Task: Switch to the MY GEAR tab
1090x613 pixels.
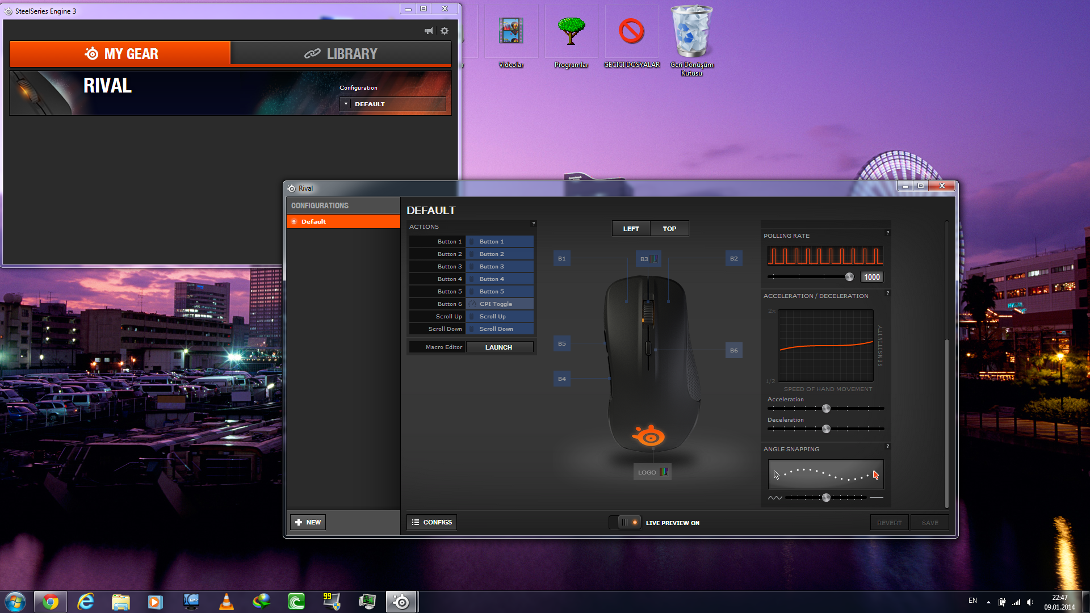Action: point(120,54)
